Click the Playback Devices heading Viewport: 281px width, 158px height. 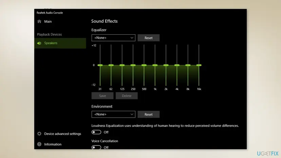point(50,34)
